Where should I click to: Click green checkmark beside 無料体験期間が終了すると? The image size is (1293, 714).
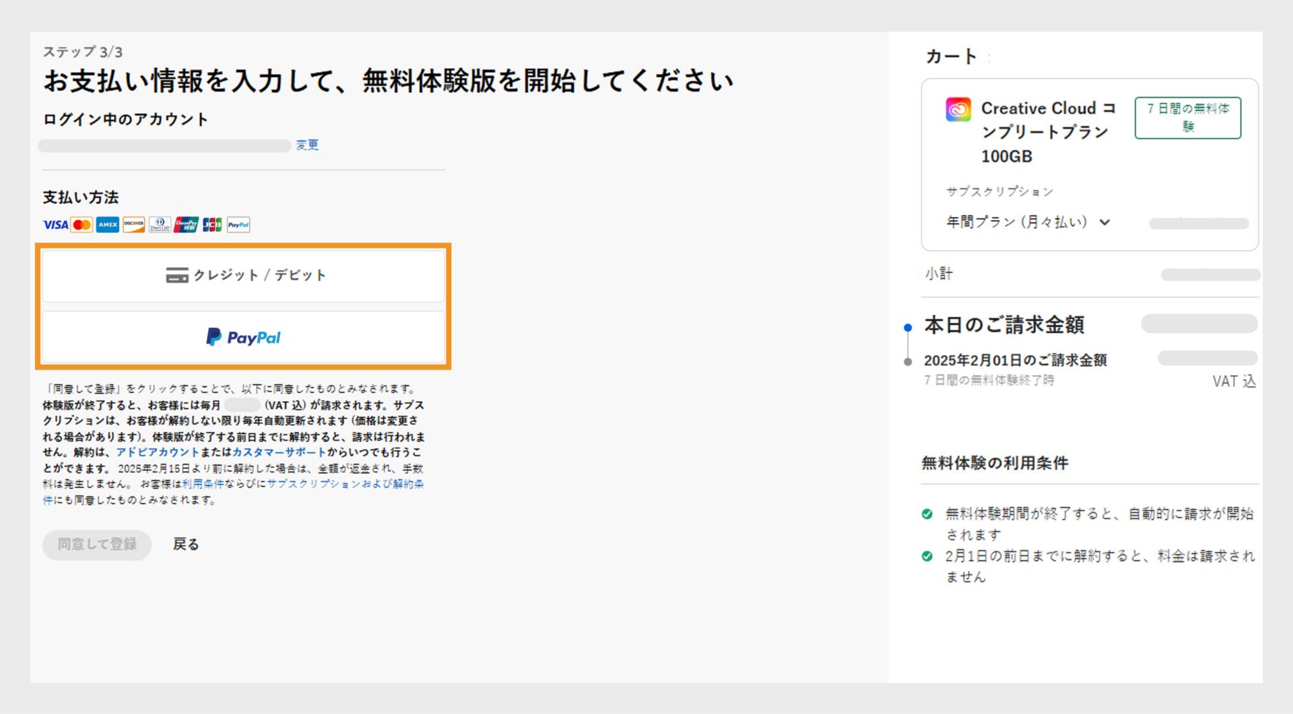[927, 514]
